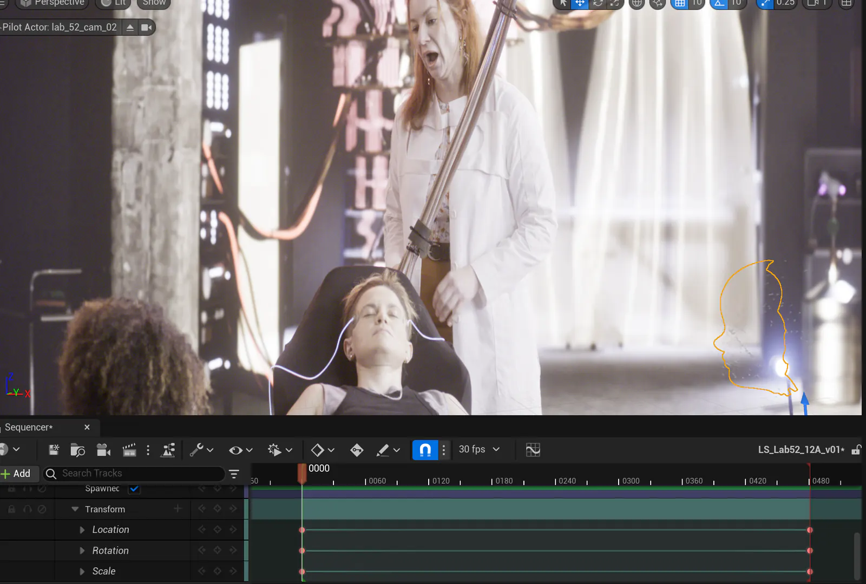
Task: Select the Sequencer tab
Action: click(x=29, y=428)
